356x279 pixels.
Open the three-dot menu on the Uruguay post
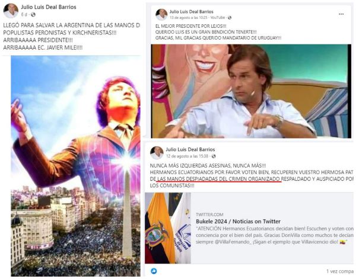click(x=341, y=14)
